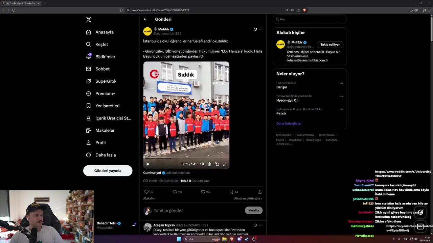Click the Takip ediliyor button

click(x=330, y=45)
